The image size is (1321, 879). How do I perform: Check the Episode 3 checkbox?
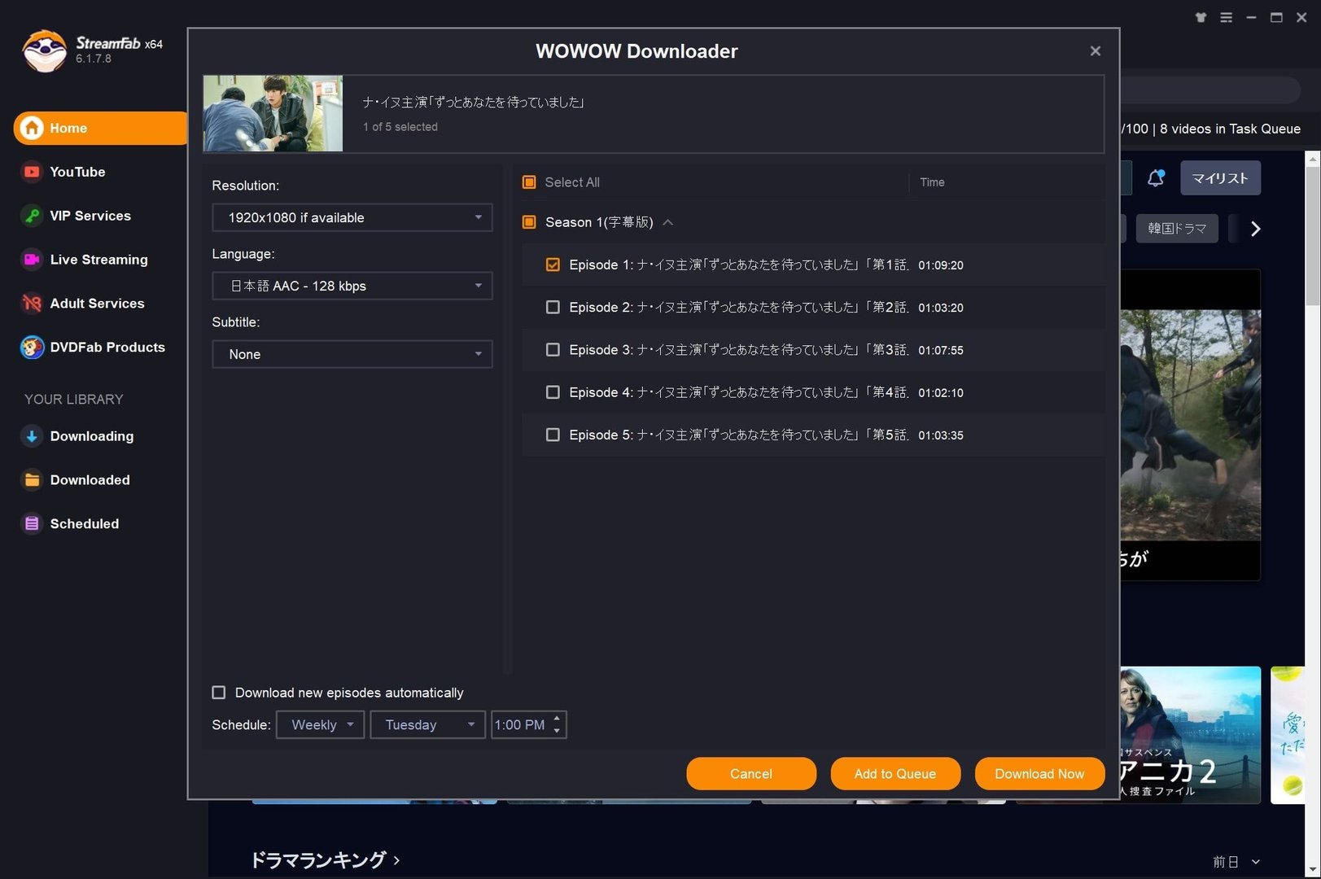tap(553, 349)
